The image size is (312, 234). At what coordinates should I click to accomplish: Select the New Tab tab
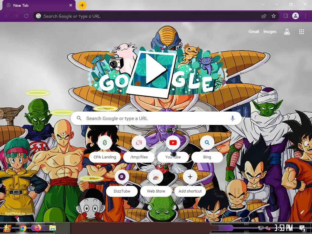(39, 5)
